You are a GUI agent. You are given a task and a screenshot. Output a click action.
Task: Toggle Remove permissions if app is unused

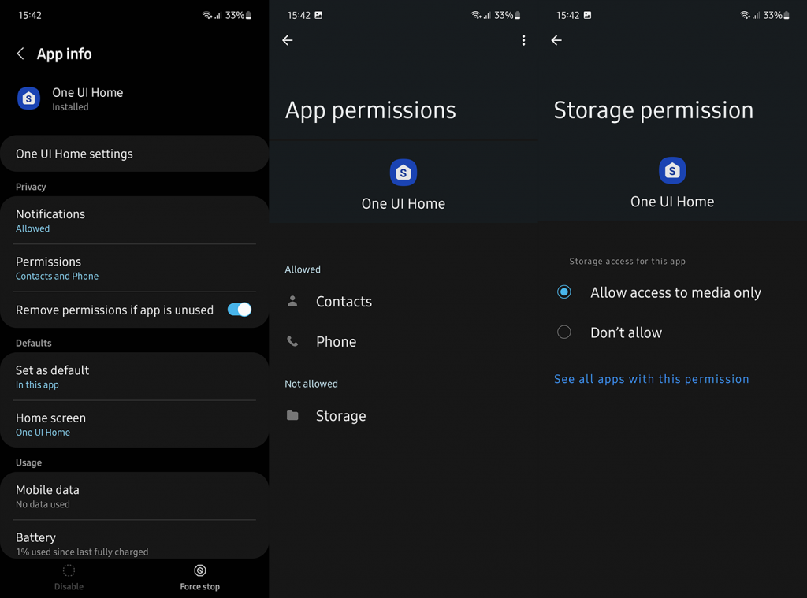240,310
